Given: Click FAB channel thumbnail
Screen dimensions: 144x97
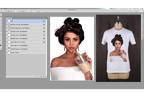Looking at the screenshot, I should point(9,21).
